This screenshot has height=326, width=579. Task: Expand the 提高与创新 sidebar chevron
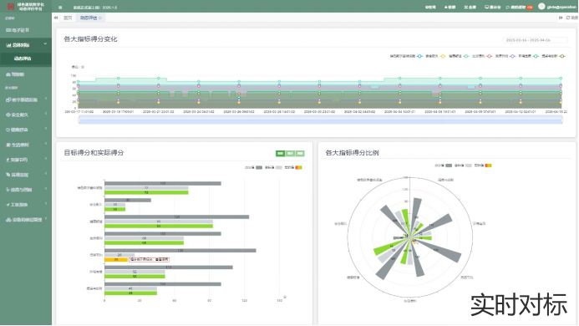coord(46,189)
